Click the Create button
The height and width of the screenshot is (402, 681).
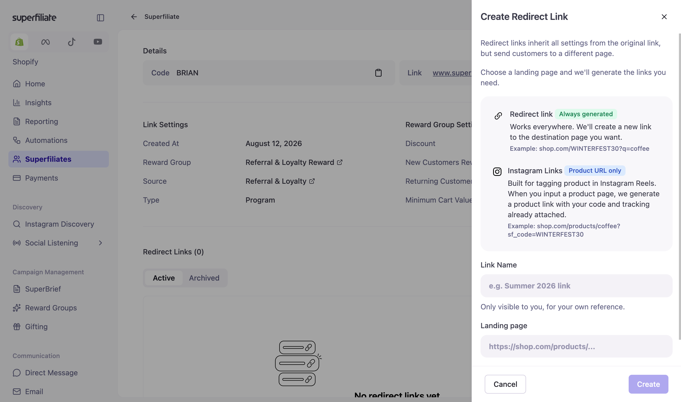pos(648,384)
